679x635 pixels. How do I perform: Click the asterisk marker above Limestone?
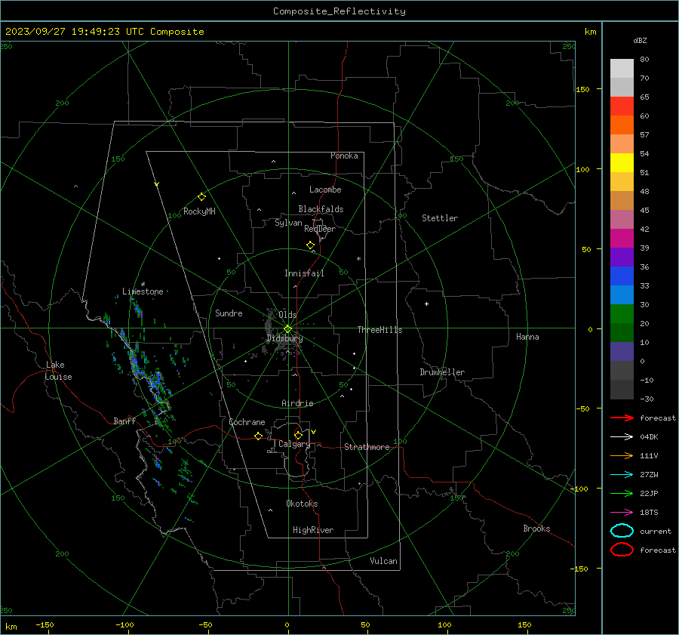(143, 285)
